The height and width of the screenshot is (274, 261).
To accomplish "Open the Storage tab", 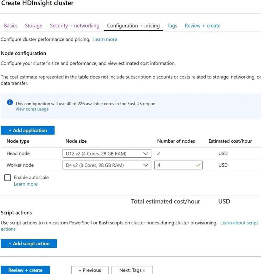I will [x=34, y=26].
